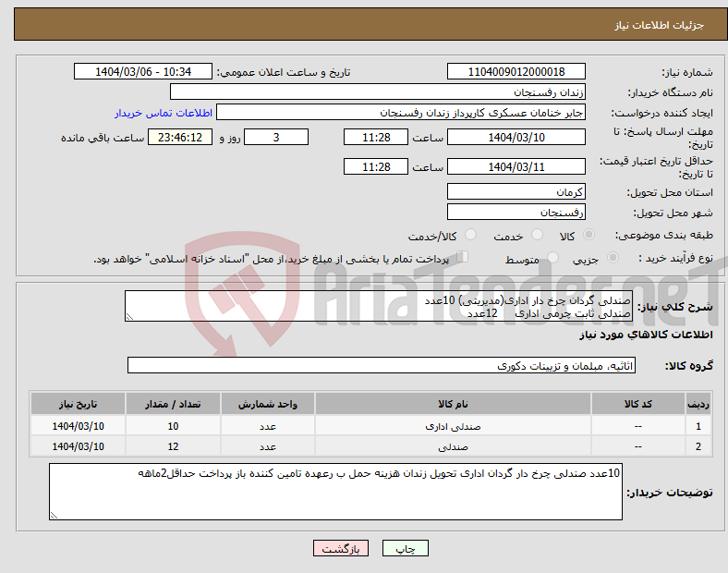The height and width of the screenshot is (573, 728).
Task: Click the quantity cell showing 10
Action: [173, 426]
